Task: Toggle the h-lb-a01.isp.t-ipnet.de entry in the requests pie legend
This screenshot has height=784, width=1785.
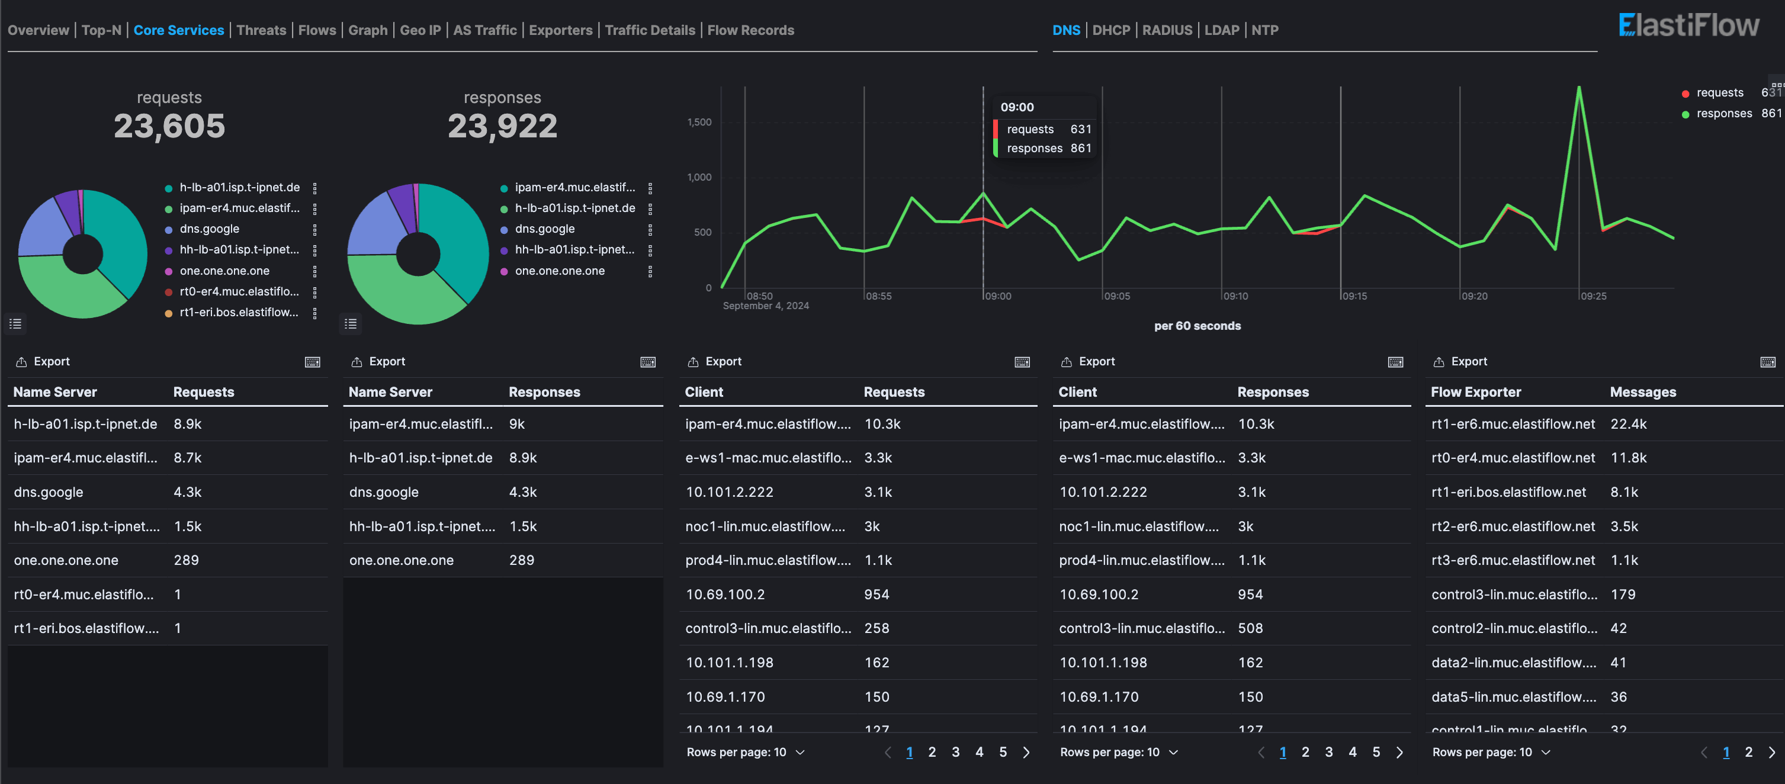Action: [x=240, y=187]
